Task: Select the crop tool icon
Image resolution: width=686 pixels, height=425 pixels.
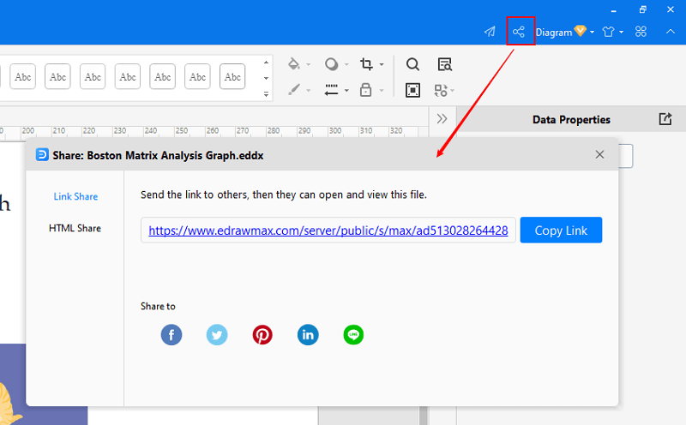Action: coord(366,64)
